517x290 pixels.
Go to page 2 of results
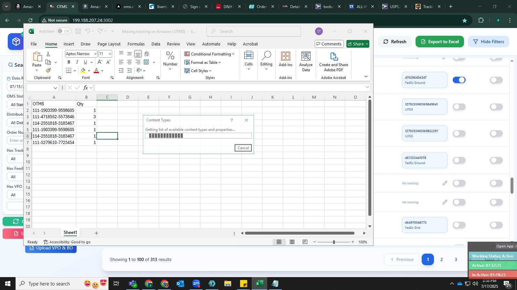pos(442,259)
